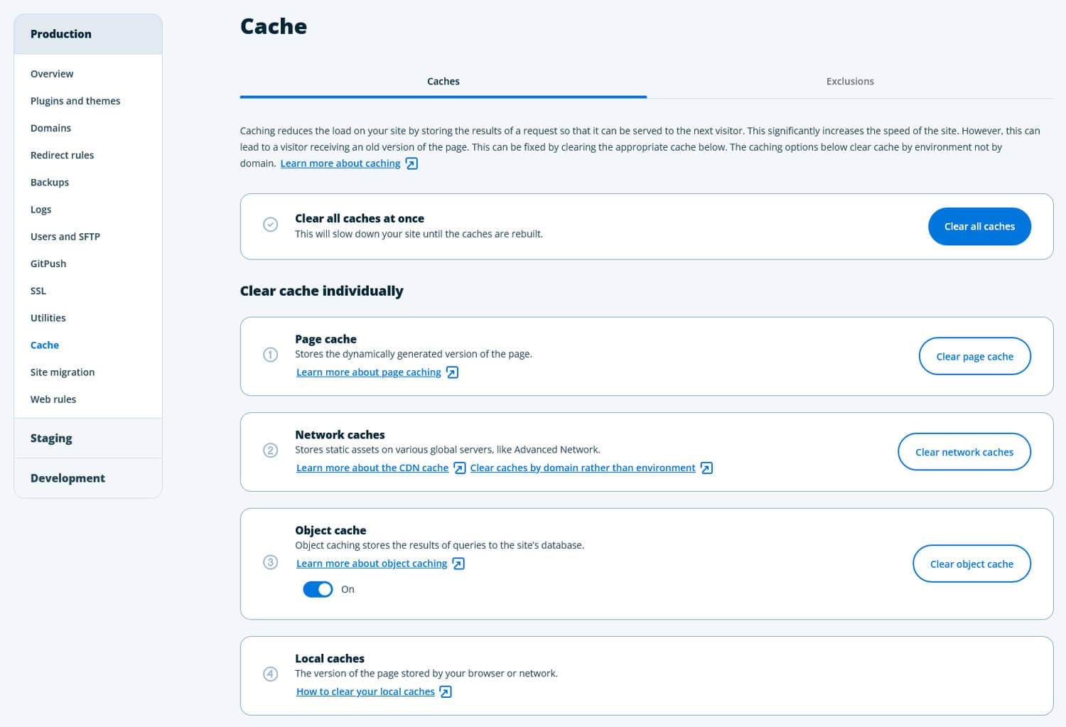Open the Learn more about page caching link
The width and height of the screenshot is (1066, 727).
tap(368, 372)
